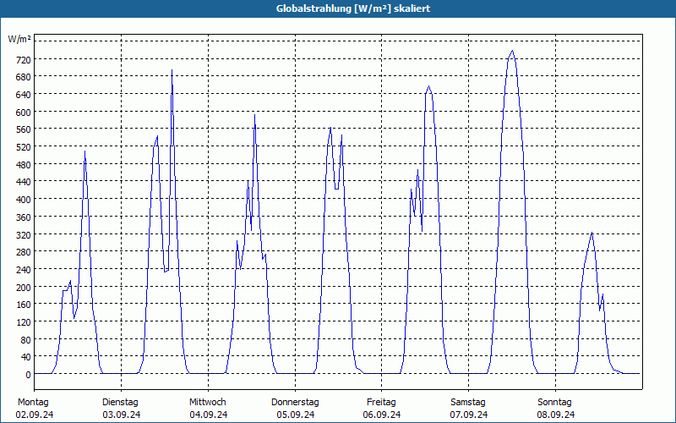Click Saturday's radiation peak above 720
Image resolution: width=676 pixels, height=423 pixels.
512,51
